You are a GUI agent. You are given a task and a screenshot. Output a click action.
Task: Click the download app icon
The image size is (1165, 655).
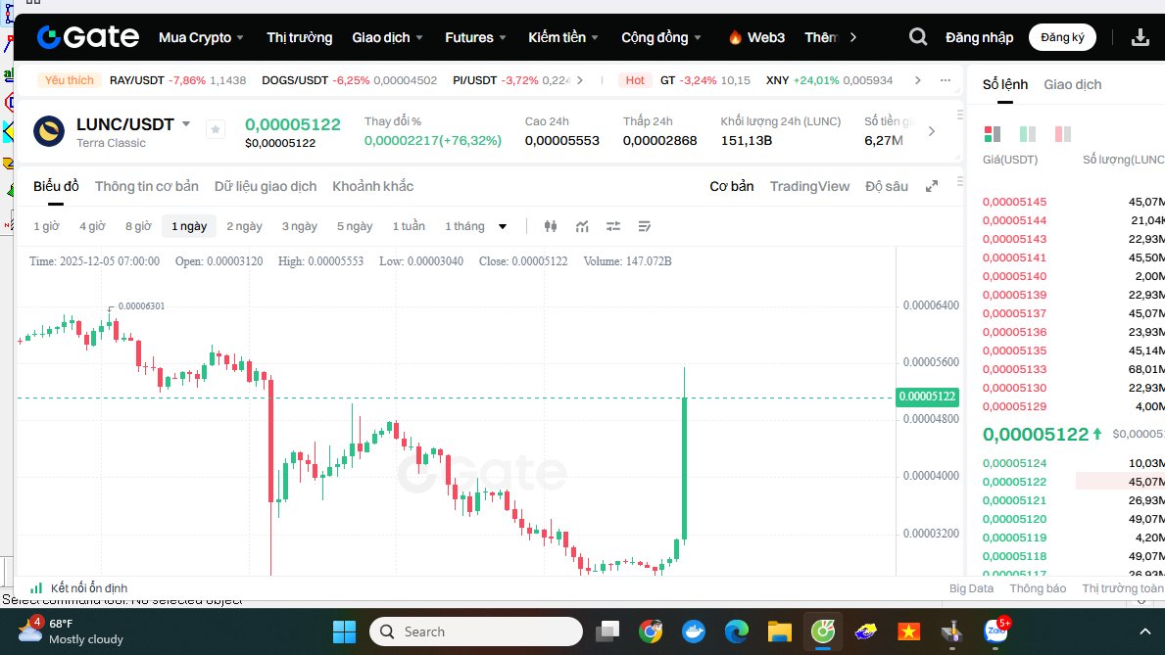(1140, 37)
